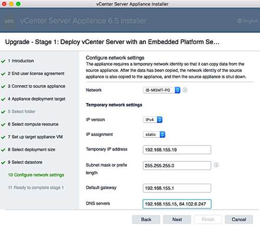The width and height of the screenshot is (260, 226).
Task: Click the Back button
Action: (146, 220)
